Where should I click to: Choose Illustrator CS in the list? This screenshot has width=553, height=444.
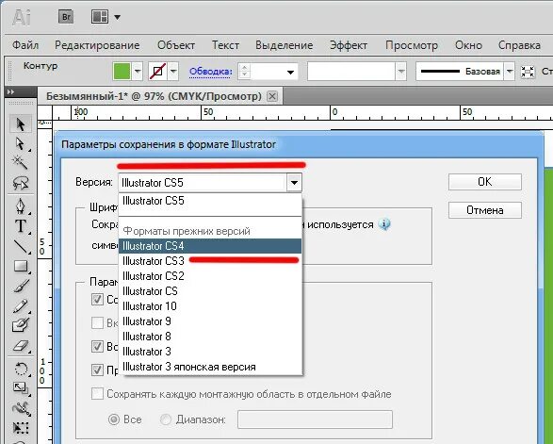(x=210, y=291)
